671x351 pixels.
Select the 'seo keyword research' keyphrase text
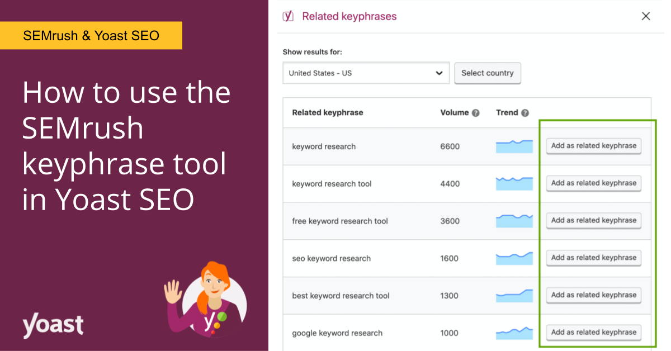tap(331, 259)
